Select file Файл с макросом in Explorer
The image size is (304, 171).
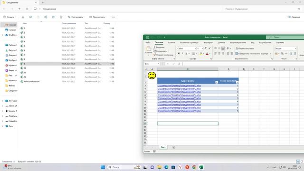[30, 81]
